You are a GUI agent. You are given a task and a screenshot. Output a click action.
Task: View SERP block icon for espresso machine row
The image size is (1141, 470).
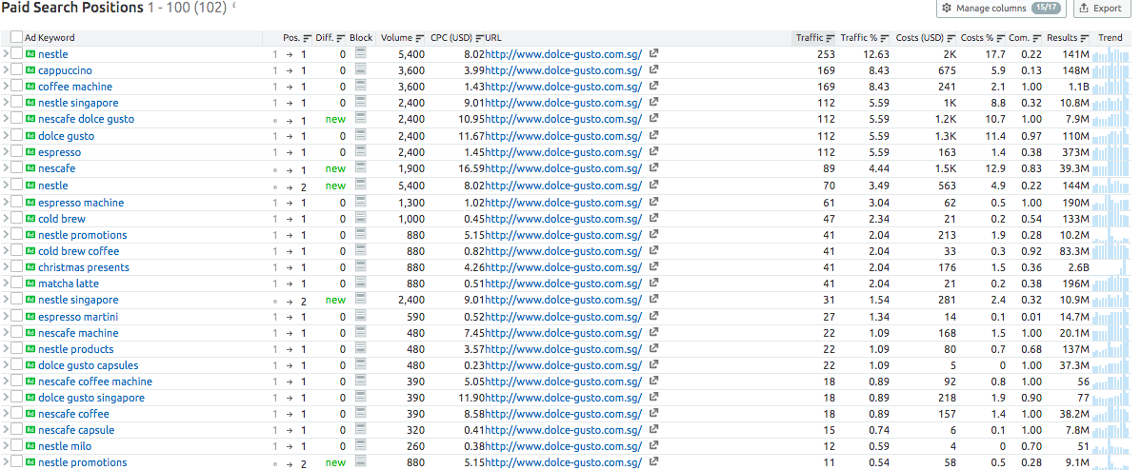coord(361,202)
